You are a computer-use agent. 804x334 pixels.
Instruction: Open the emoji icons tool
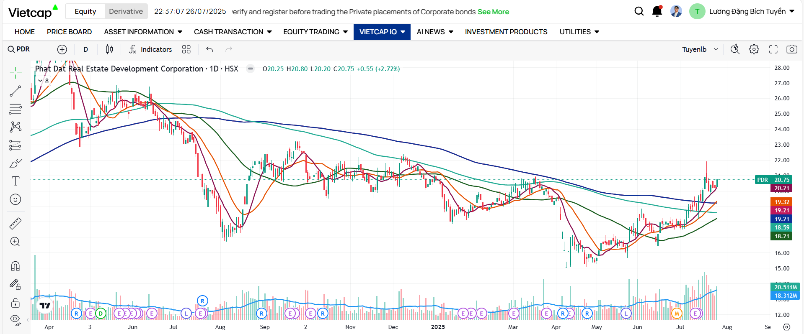pyautogui.click(x=16, y=199)
